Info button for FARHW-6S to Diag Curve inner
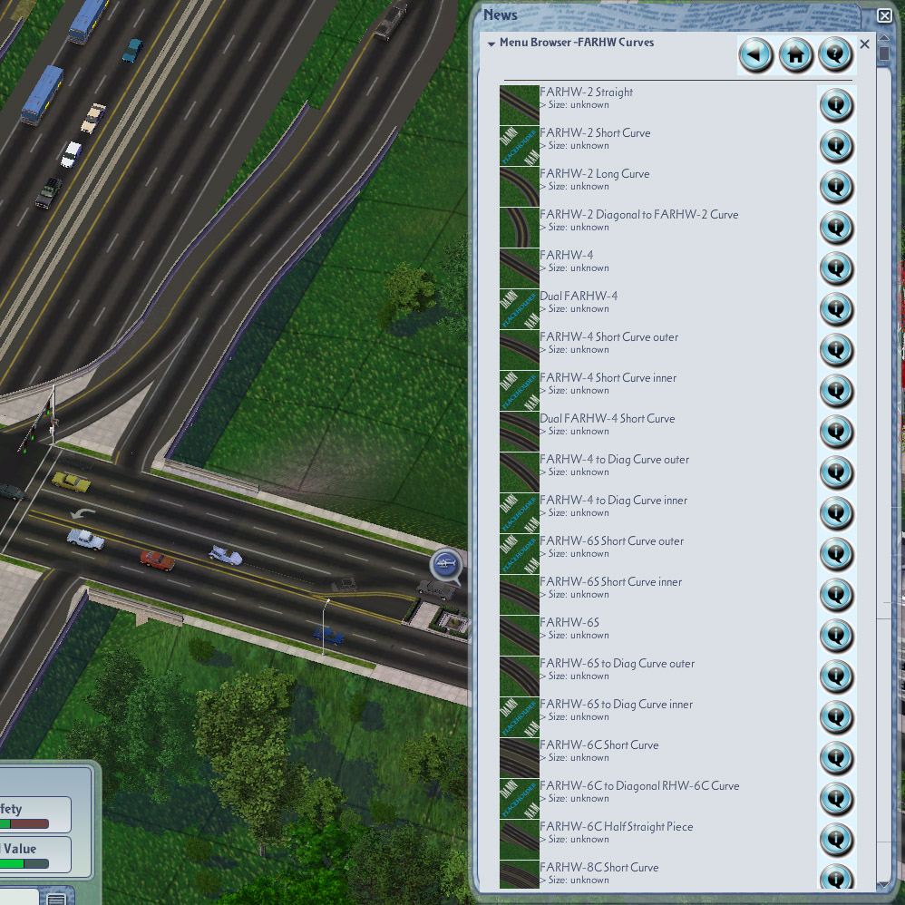Viewport: 905px width, 905px height. point(836,717)
